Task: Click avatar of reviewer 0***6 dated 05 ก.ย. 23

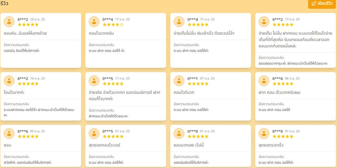Action: click(x=9, y=133)
